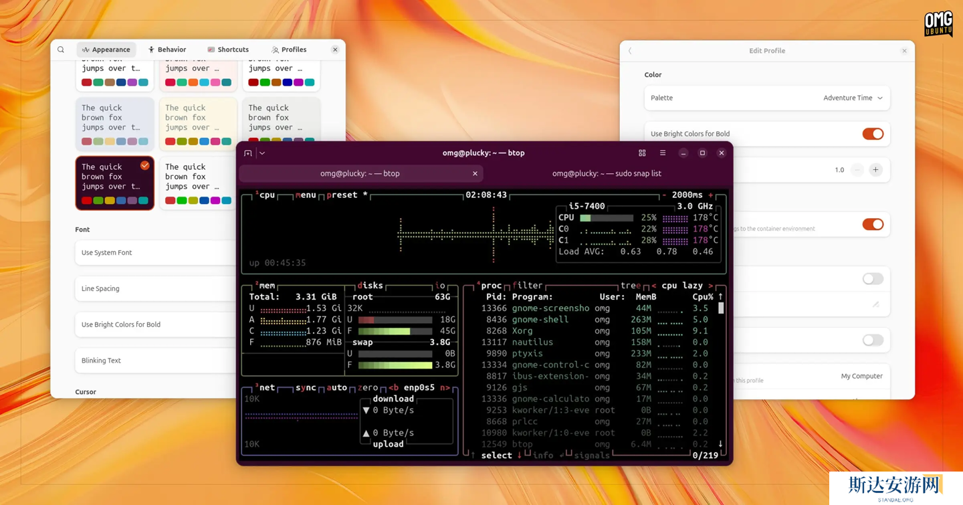Click the plus button beside 1.0 value

click(x=875, y=170)
